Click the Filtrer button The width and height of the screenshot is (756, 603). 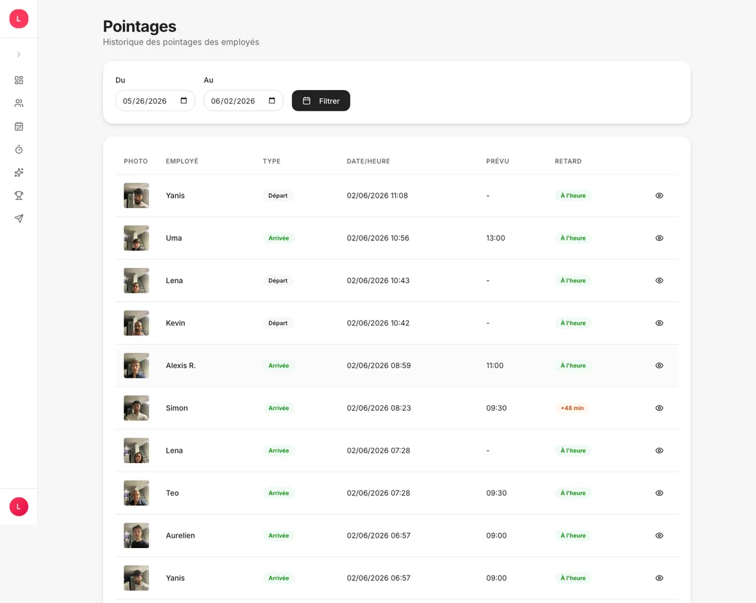pos(321,101)
